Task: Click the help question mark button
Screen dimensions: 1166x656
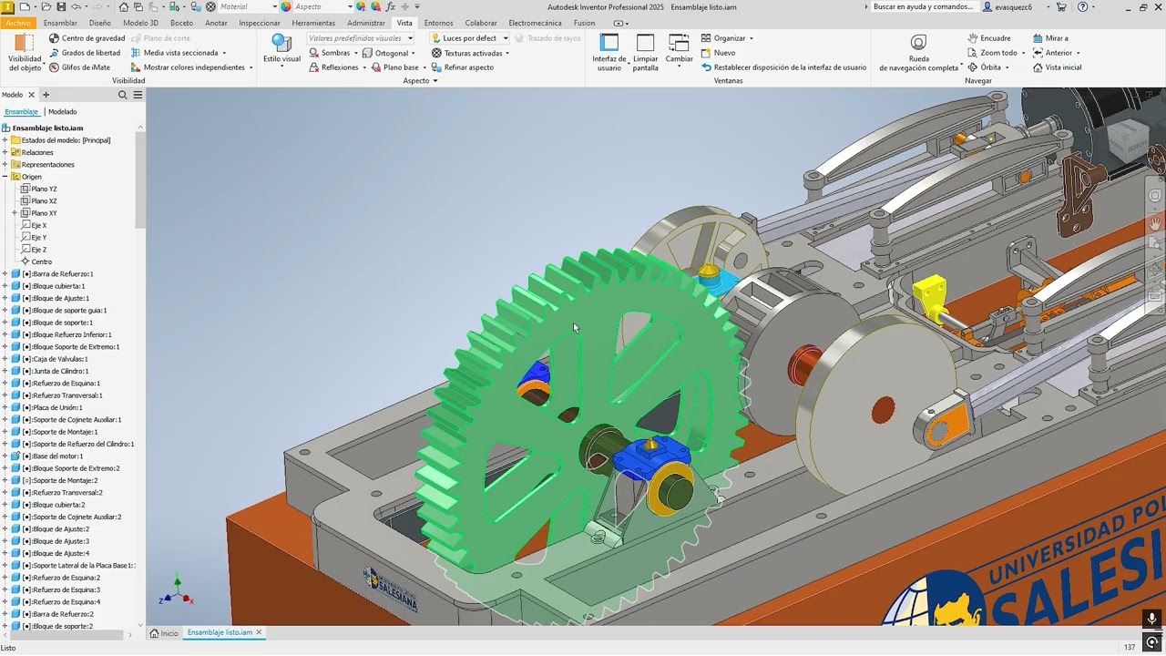Action: [1082, 6]
